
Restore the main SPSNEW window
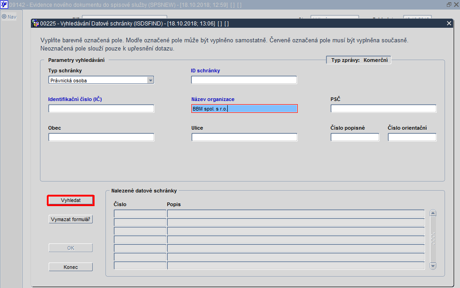449,5
